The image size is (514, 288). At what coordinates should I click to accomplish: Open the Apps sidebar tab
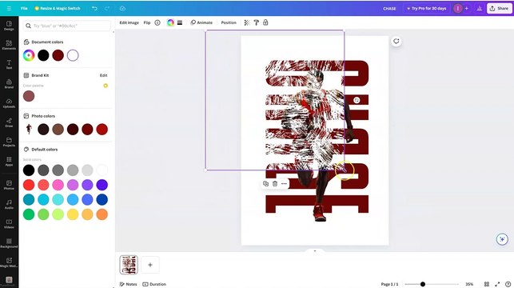(9, 161)
